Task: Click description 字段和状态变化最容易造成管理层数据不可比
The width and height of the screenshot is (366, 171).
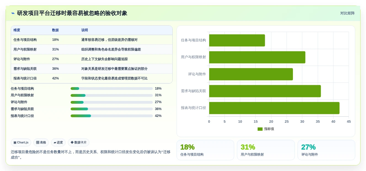Action: pos(114,78)
